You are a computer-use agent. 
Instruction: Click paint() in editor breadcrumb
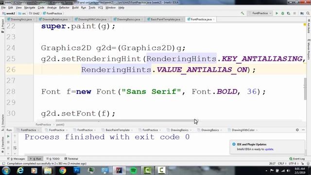coord(60,124)
